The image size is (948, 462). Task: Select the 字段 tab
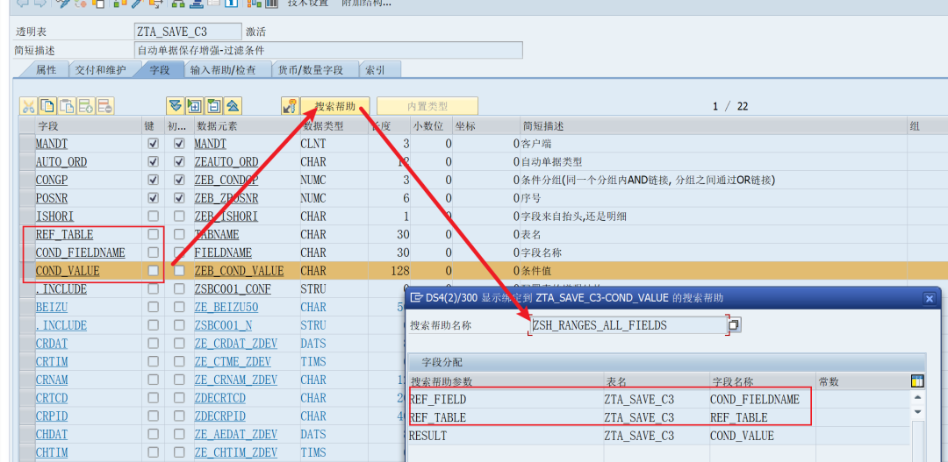(160, 70)
